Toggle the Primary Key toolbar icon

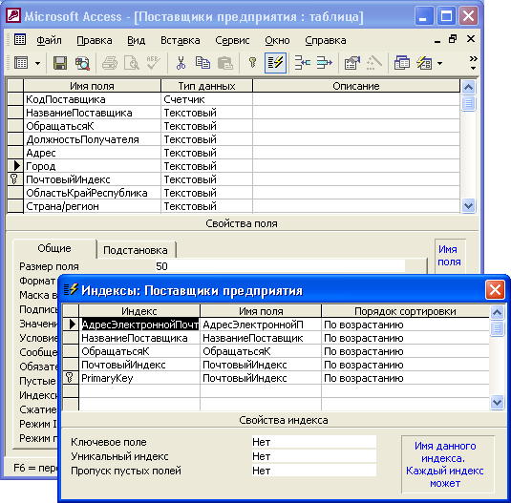252,63
